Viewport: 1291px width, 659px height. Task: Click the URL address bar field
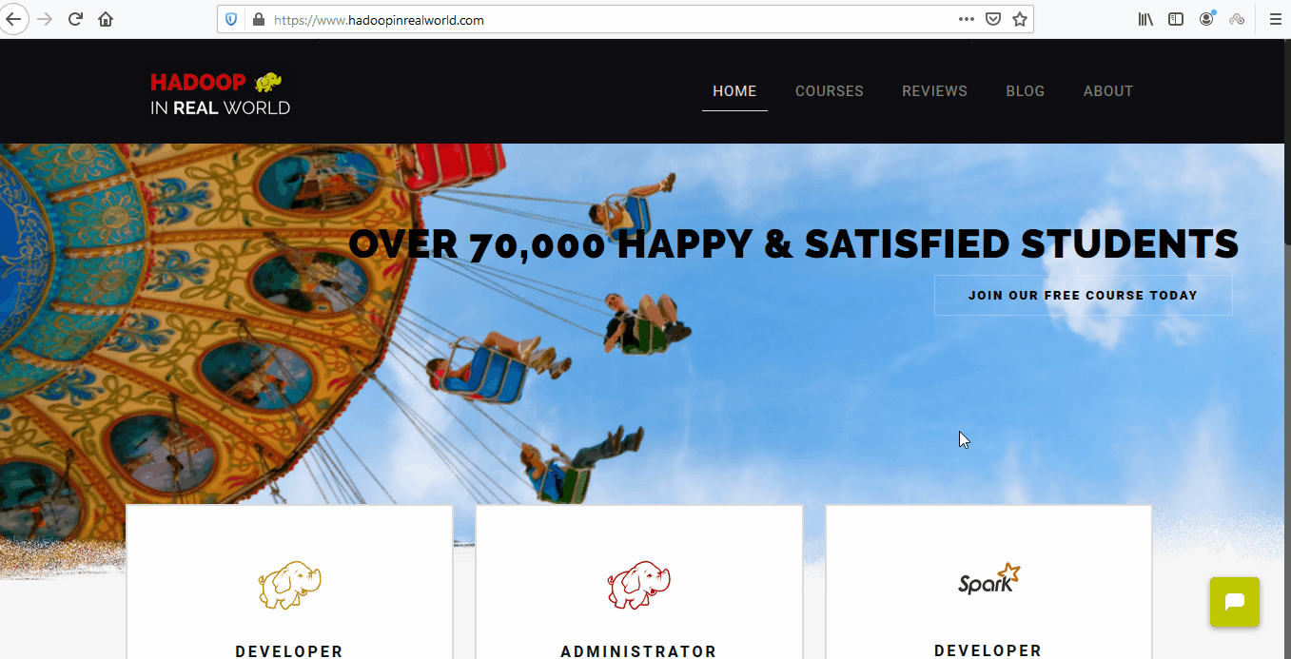609,19
